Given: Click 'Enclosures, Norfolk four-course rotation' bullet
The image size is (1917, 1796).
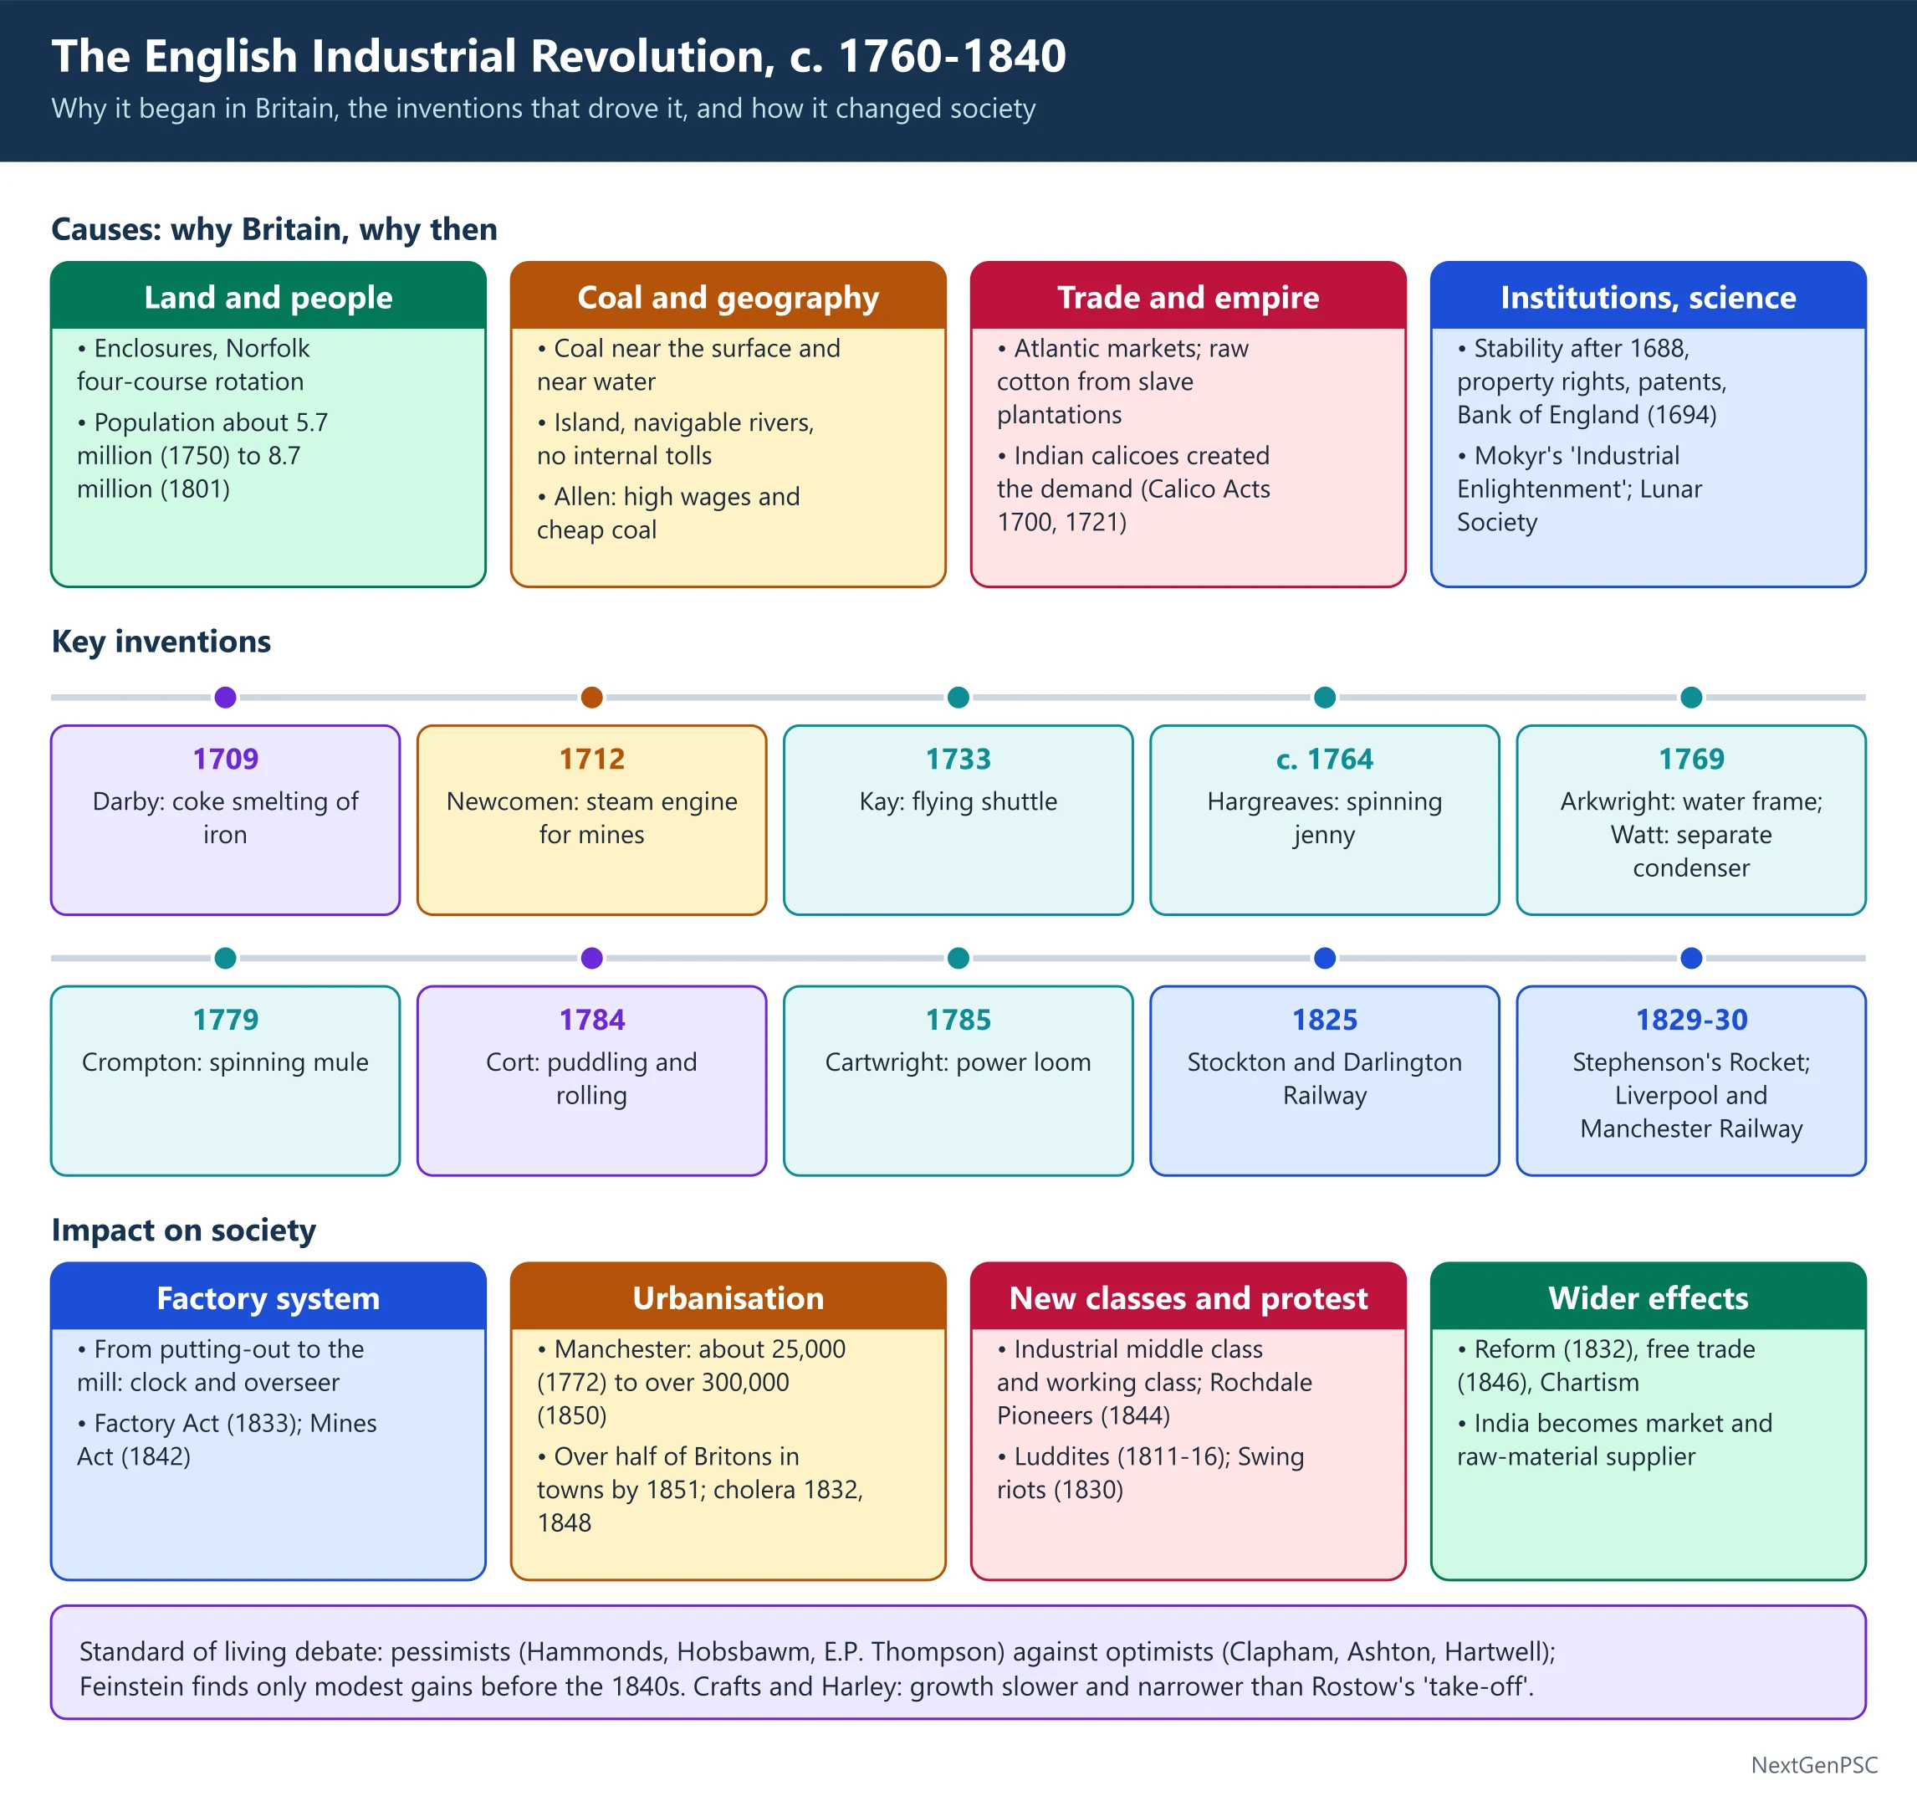Looking at the screenshot, I should pos(193,365).
